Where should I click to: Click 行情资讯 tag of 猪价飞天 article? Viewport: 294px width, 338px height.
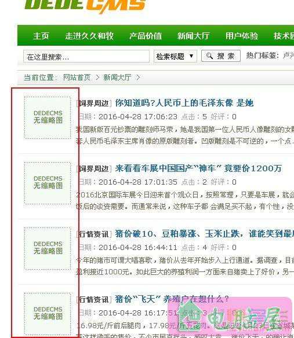tap(94, 299)
